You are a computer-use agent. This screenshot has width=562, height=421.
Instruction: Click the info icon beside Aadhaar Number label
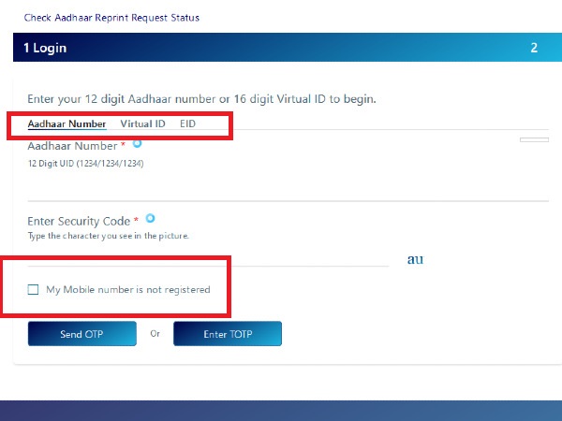[x=137, y=144]
